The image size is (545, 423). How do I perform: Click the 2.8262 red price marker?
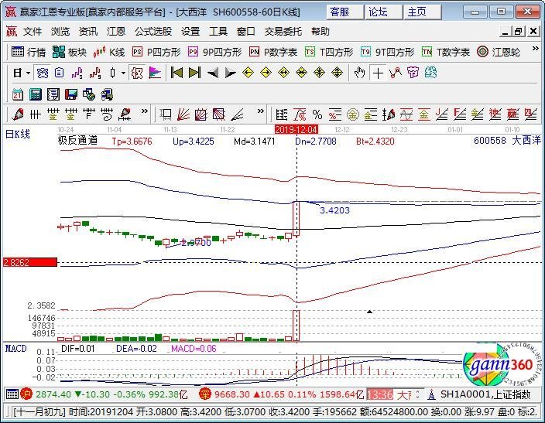(30, 262)
